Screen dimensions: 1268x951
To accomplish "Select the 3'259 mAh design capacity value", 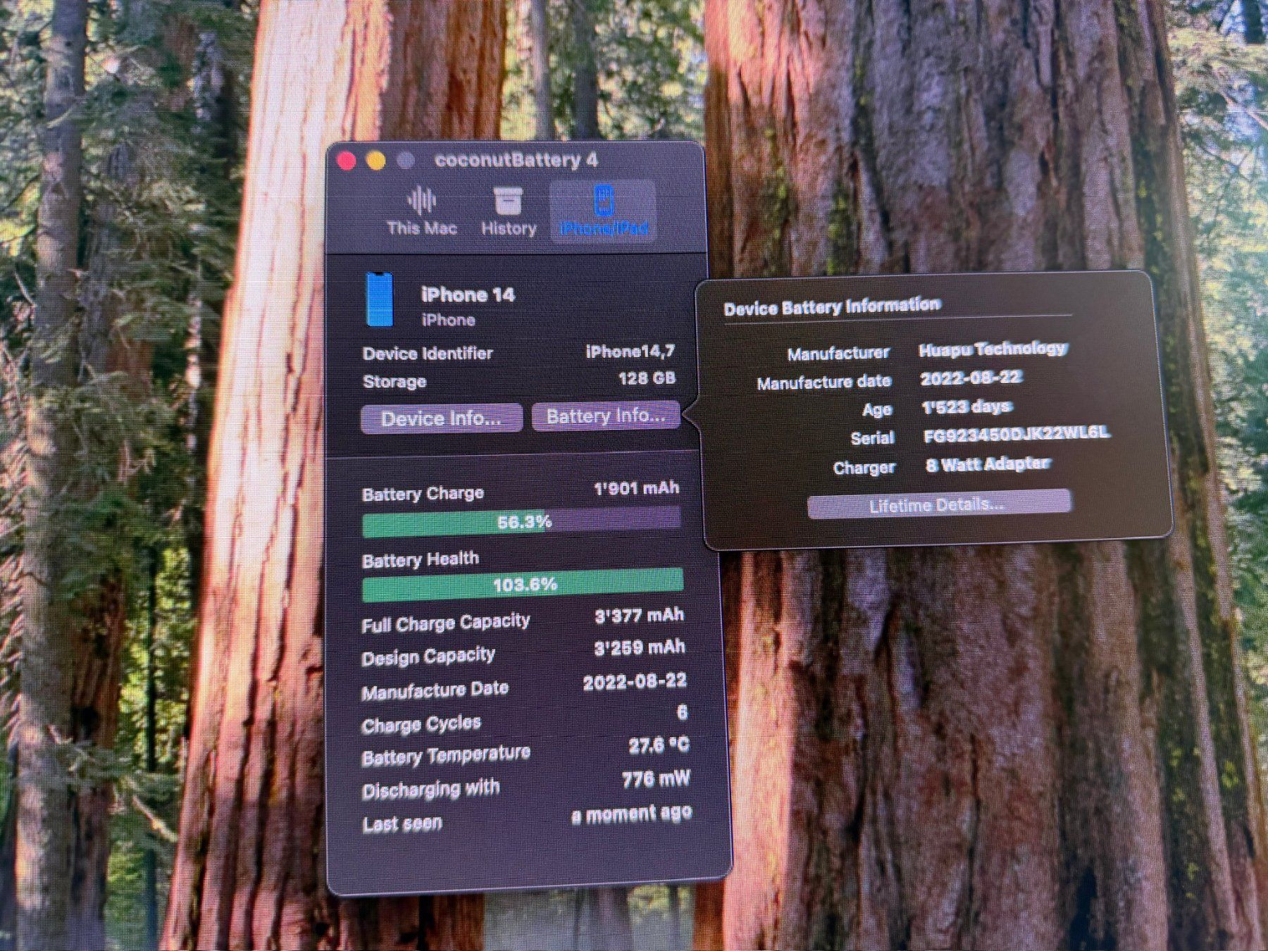I will point(640,647).
